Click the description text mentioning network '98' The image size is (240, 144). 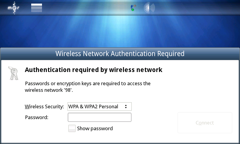click(x=88, y=86)
